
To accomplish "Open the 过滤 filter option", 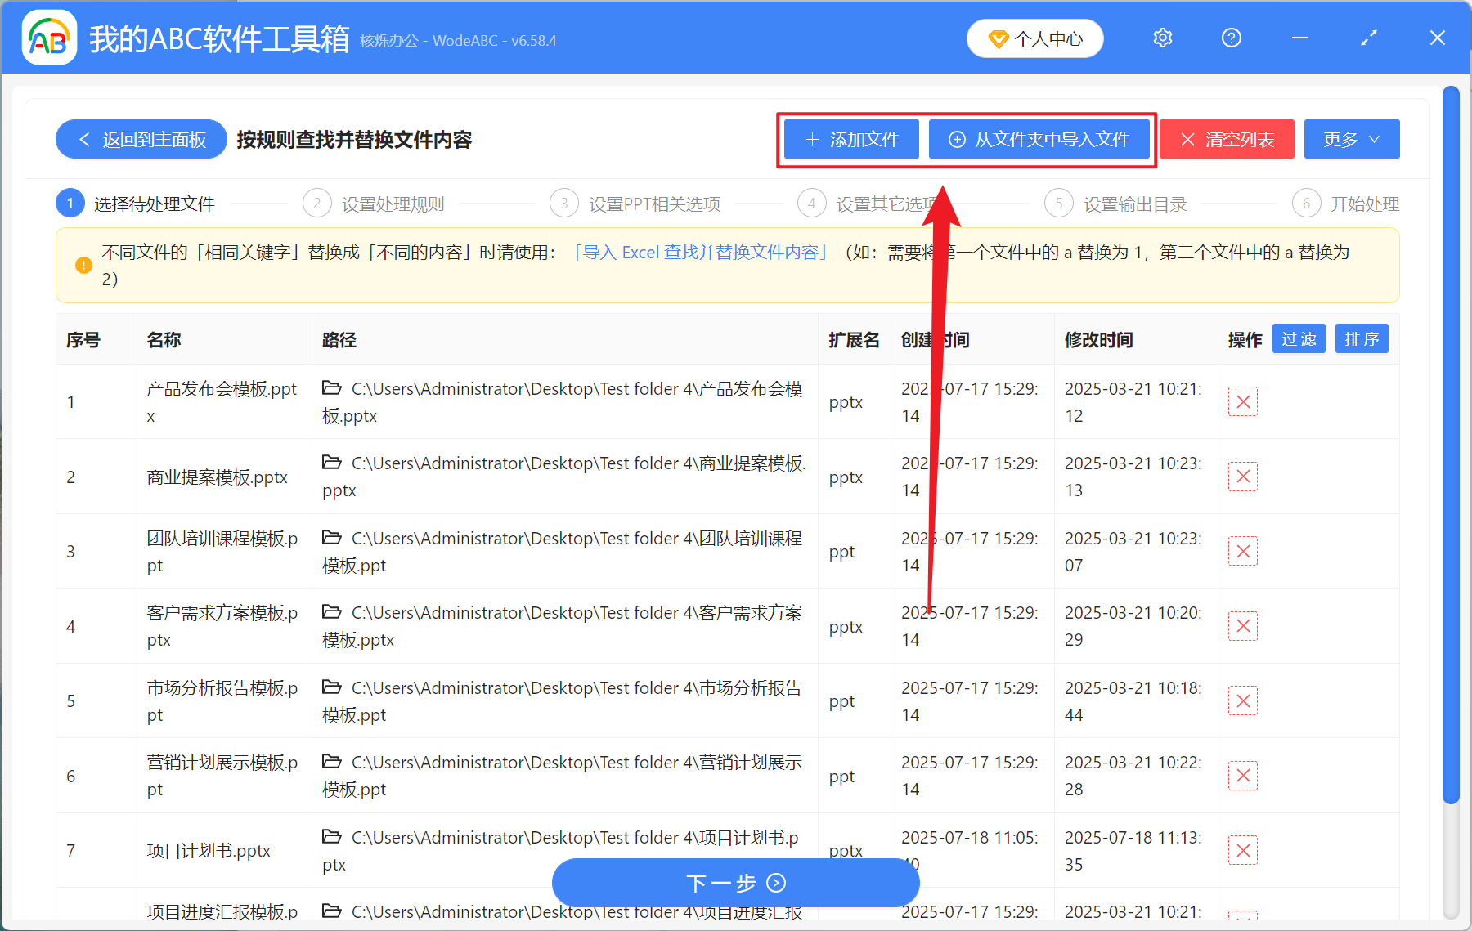I will click(1298, 338).
